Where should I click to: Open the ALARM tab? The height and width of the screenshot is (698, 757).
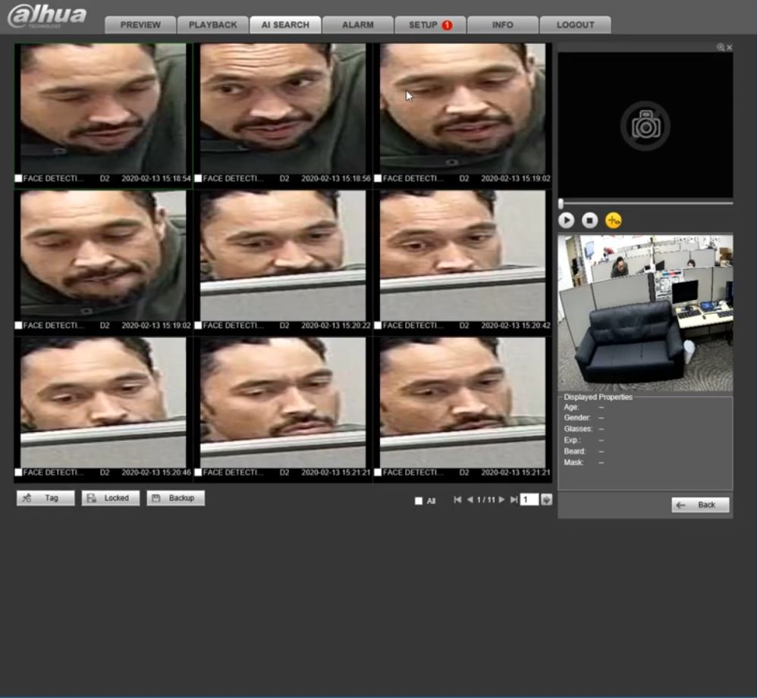(358, 25)
